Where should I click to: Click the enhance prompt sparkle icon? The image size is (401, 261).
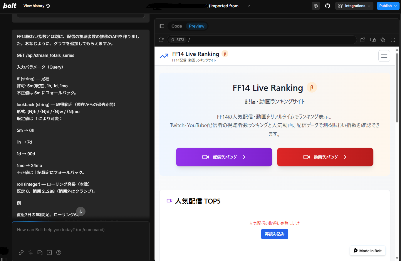point(31,253)
